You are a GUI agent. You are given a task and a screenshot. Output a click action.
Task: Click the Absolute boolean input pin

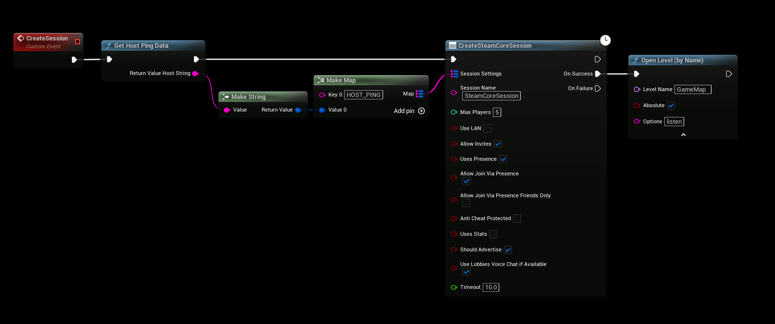pos(637,106)
